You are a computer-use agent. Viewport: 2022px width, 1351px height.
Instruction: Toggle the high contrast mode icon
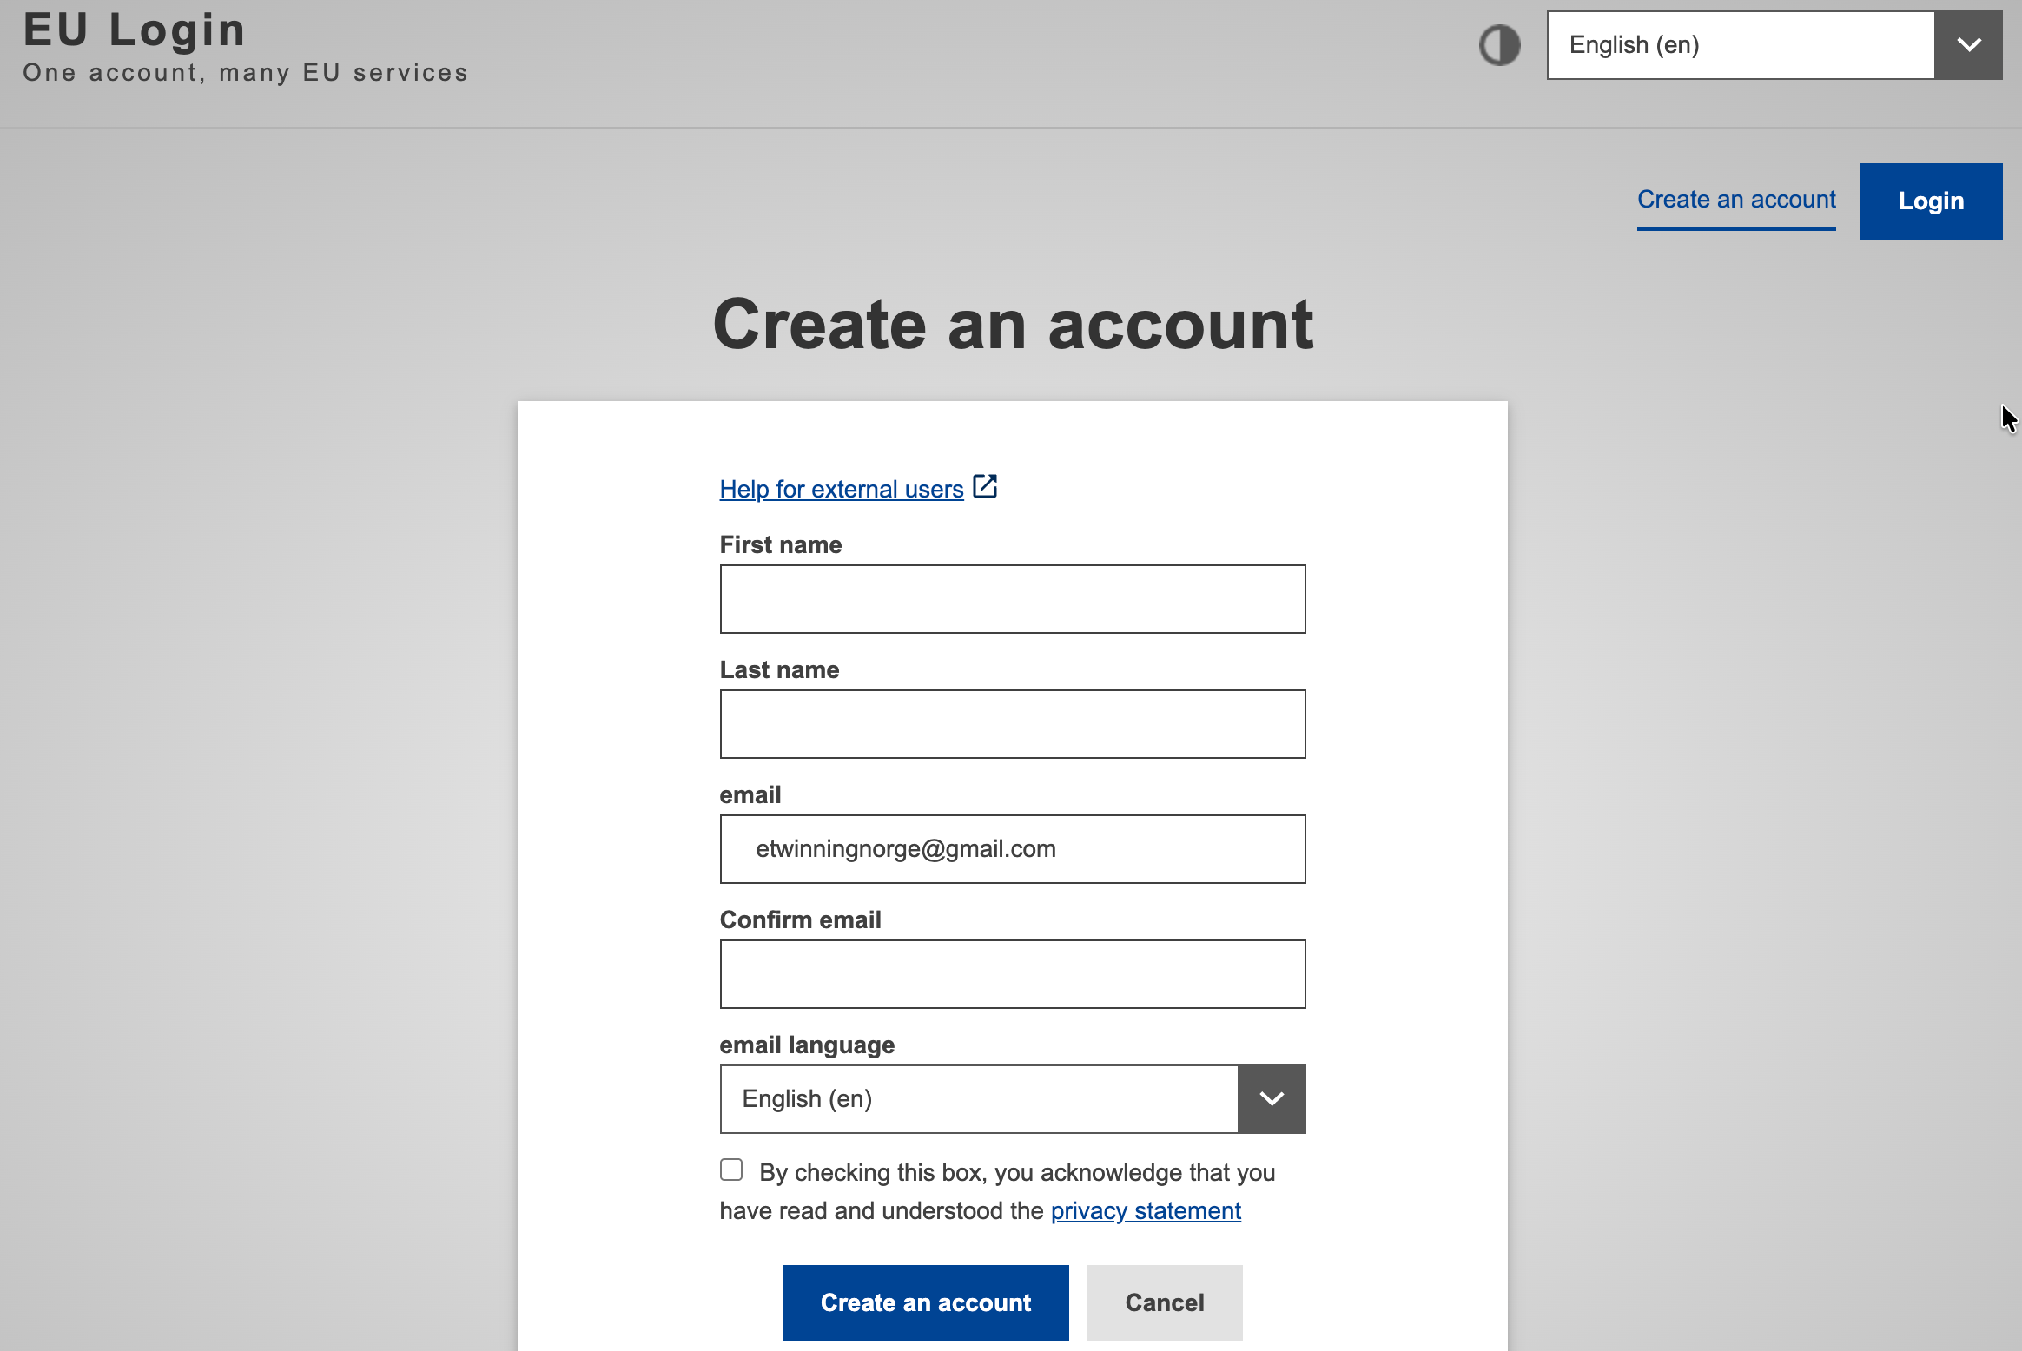[x=1499, y=45]
